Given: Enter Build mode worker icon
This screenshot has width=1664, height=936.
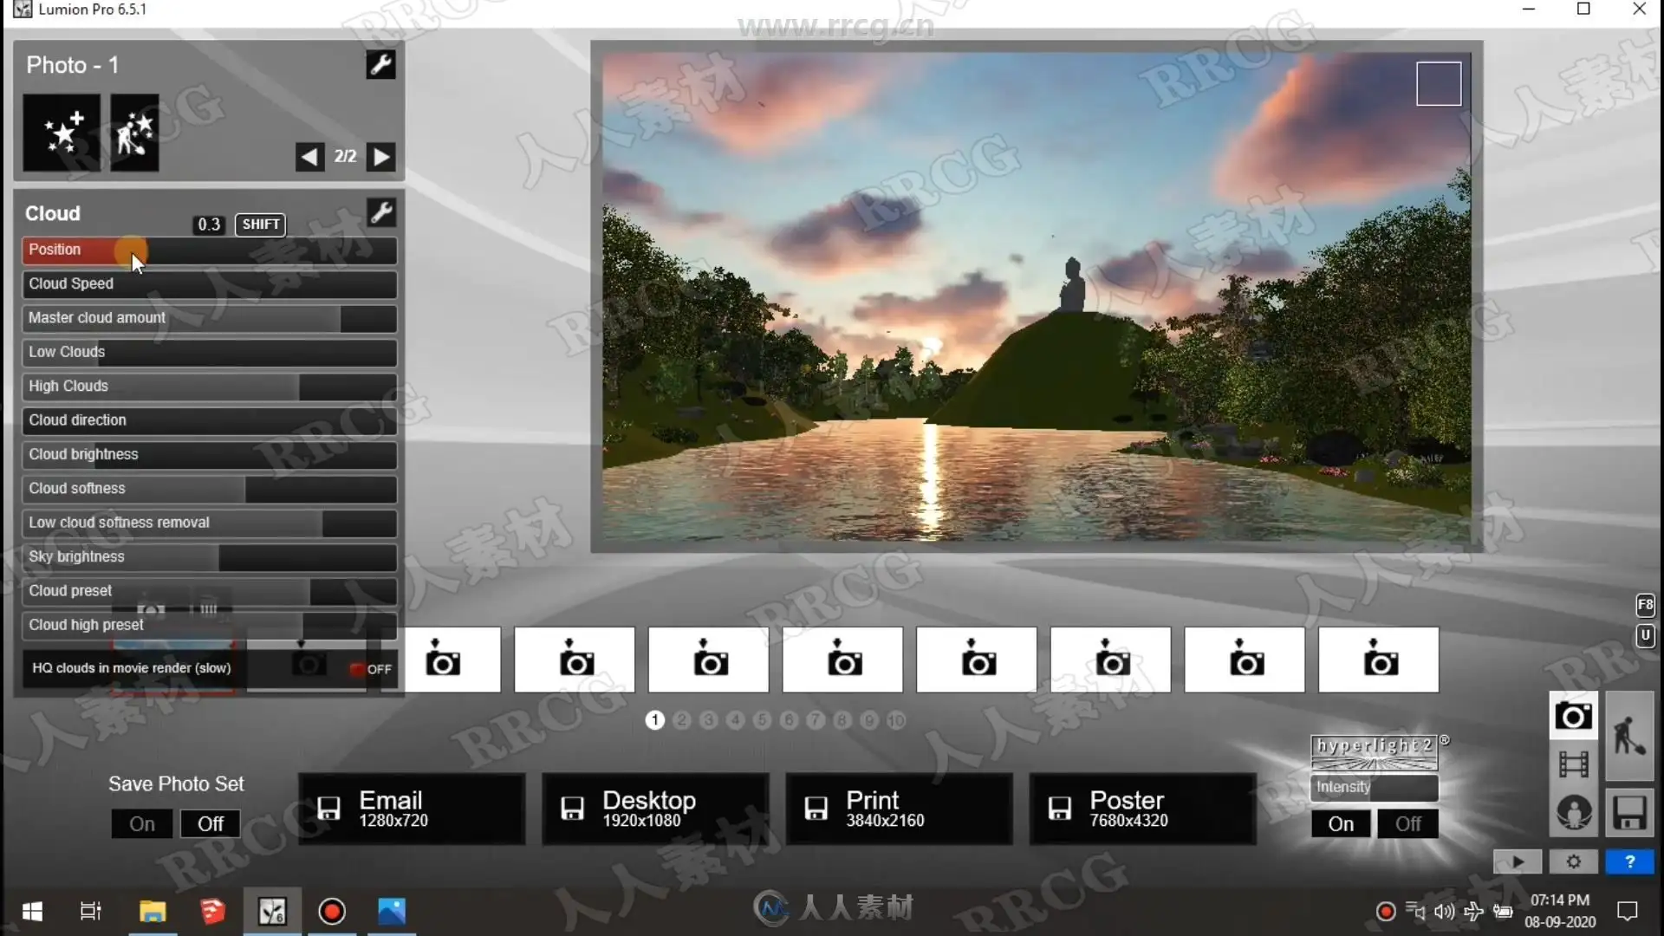Looking at the screenshot, I should click(x=1629, y=737).
